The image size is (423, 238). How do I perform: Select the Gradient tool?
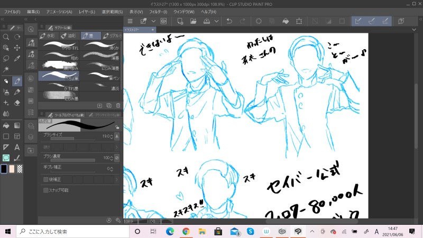coord(17,125)
